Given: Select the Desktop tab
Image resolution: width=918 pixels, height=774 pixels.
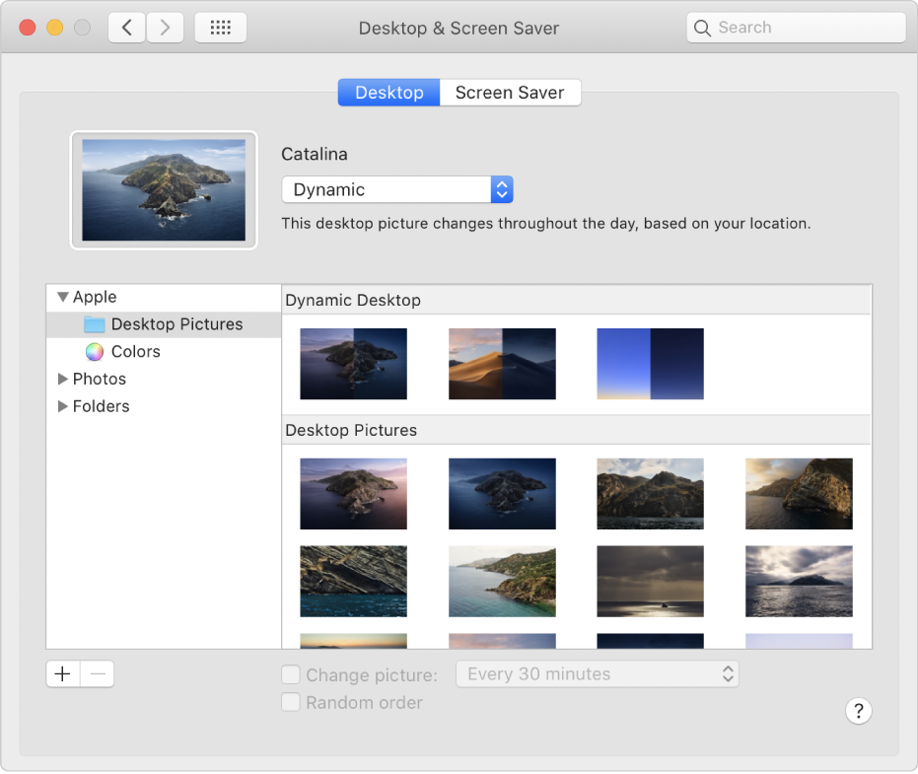Looking at the screenshot, I should tap(388, 92).
